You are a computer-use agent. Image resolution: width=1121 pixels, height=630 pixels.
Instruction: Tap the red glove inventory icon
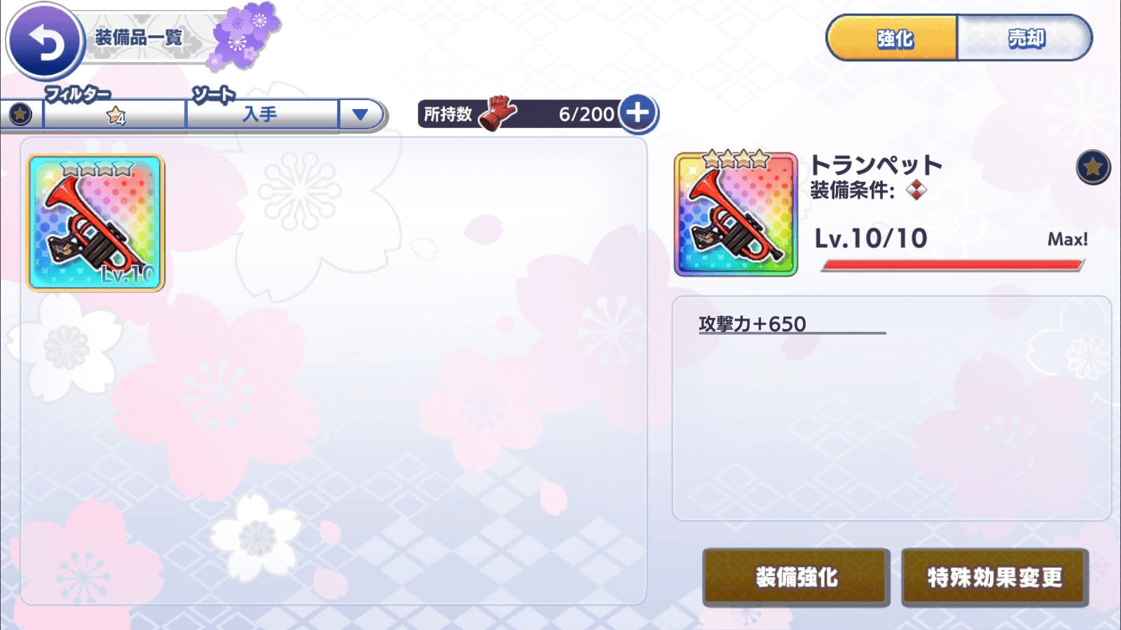[497, 113]
